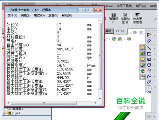The height and width of the screenshot is (120, 159).
Task: Close the SolidWorks document with X icon
Action: tap(141, 32)
